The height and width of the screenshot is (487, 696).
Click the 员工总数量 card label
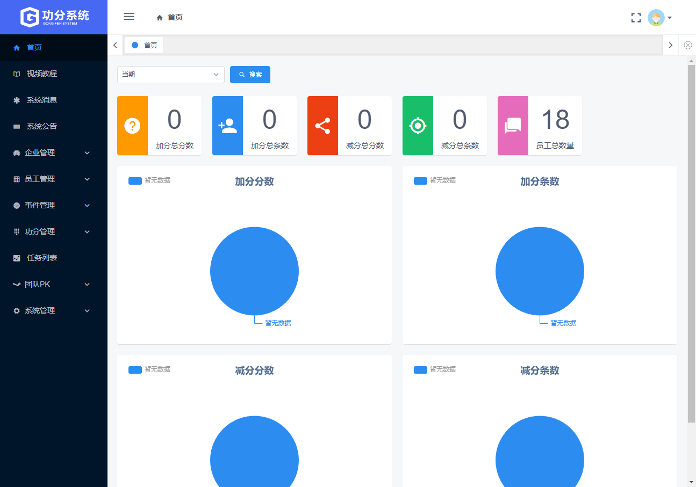[x=555, y=146]
